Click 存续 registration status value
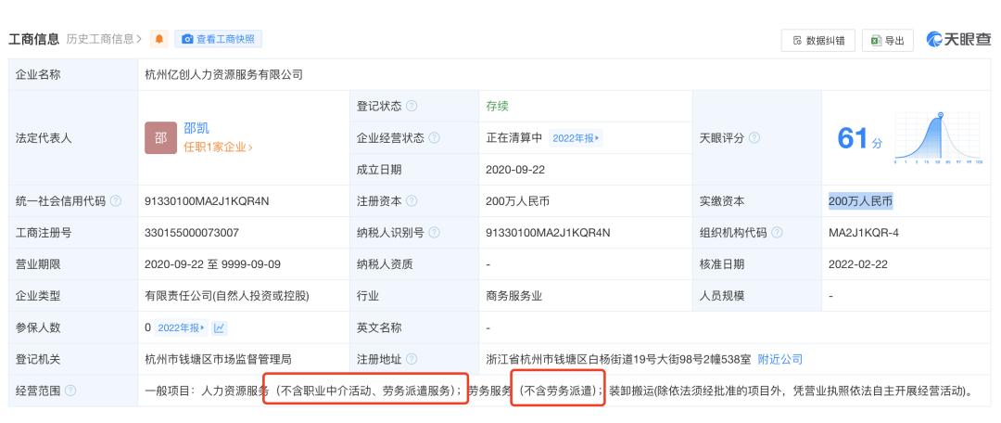Image resolution: width=1001 pixels, height=423 pixels. pyautogui.click(x=497, y=106)
